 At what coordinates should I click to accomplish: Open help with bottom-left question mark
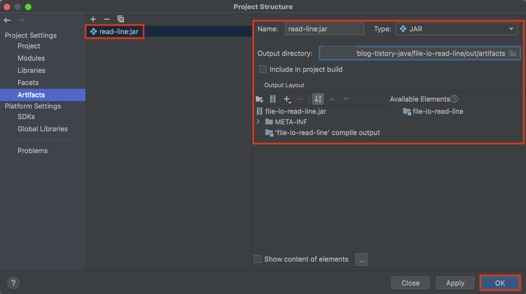13,283
